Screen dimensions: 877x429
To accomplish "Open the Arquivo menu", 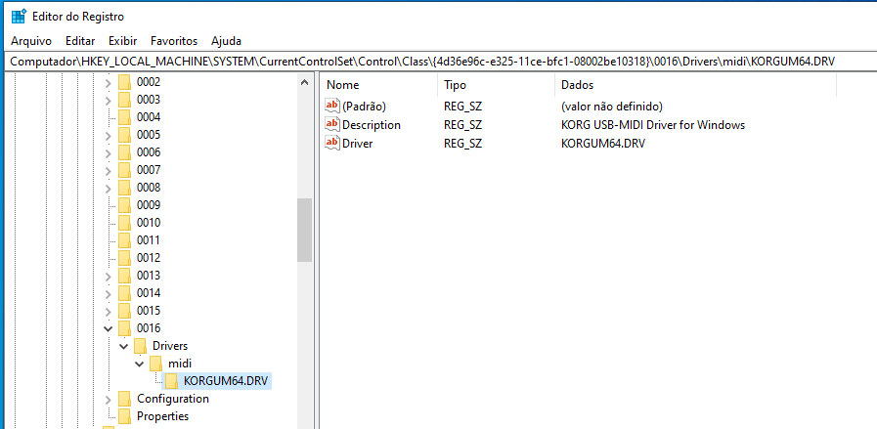I will tap(31, 41).
